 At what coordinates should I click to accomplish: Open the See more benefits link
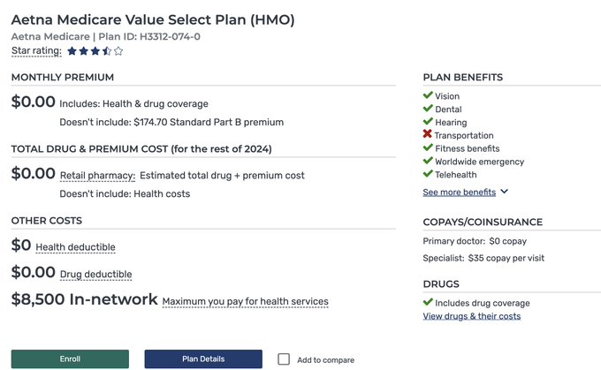pos(459,192)
